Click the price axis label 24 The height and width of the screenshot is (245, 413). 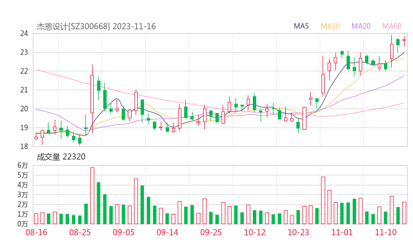click(24, 33)
